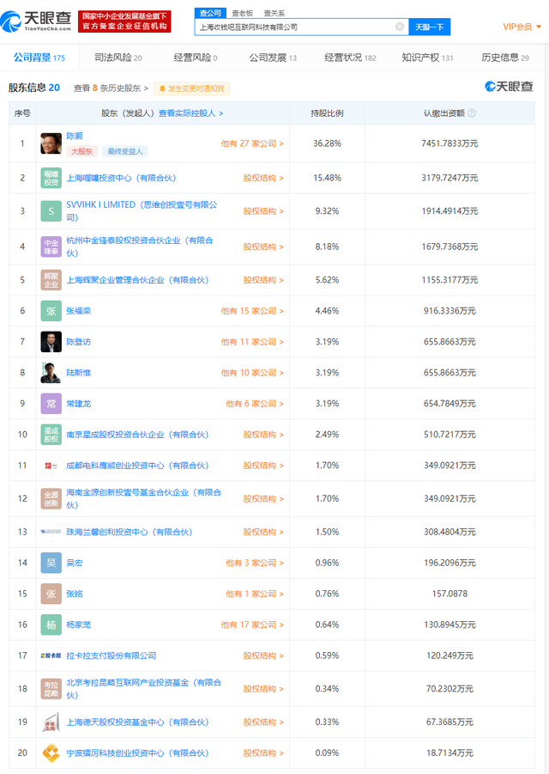The height and width of the screenshot is (774, 549).
Task: Open 上海喔噻投资中心(有限合伙) link
Action: pyautogui.click(x=121, y=178)
